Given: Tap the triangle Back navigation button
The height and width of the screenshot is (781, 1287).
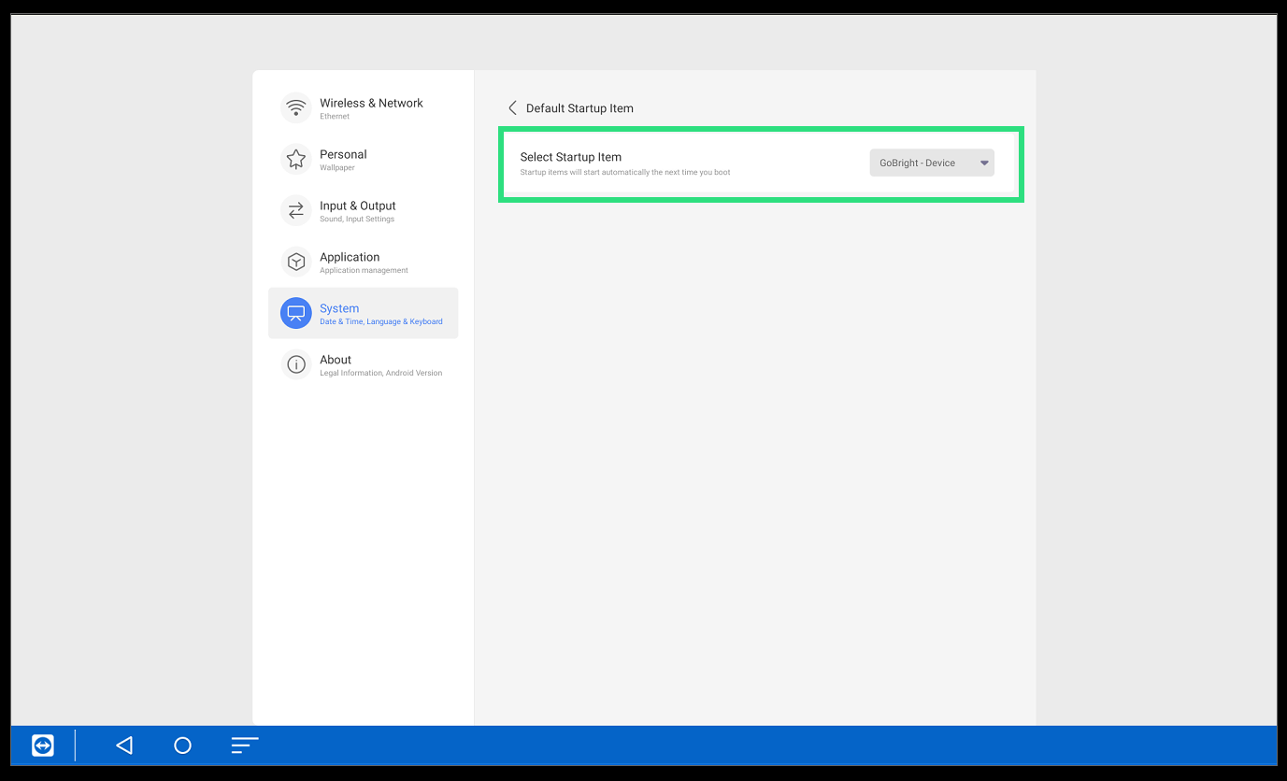Looking at the screenshot, I should point(124,745).
